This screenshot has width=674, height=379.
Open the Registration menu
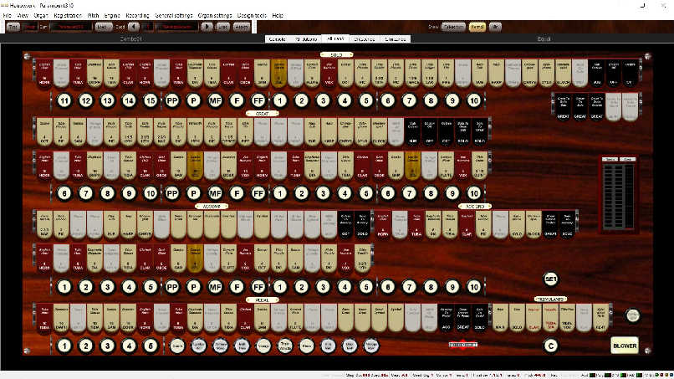(68, 15)
